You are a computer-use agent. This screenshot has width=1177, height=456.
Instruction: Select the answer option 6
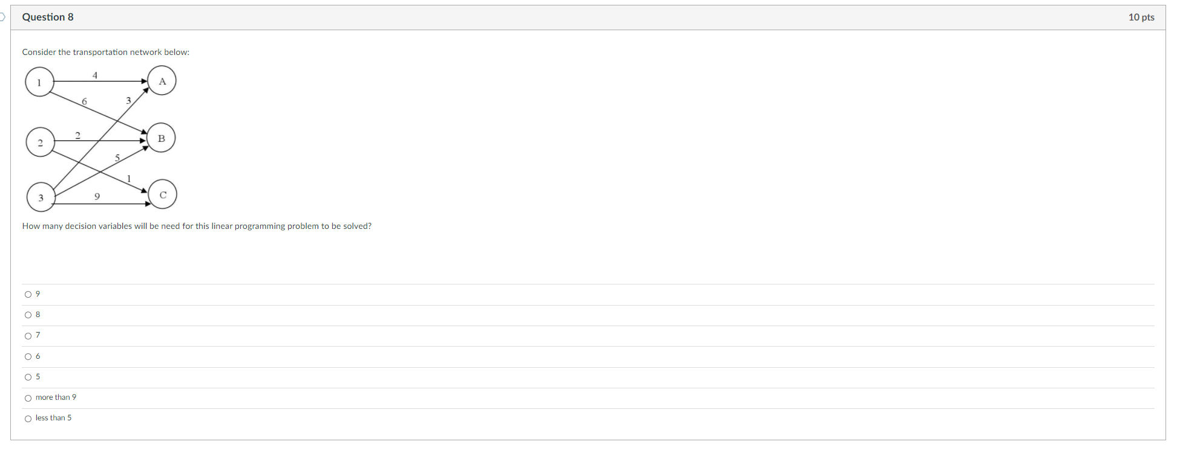pyautogui.click(x=28, y=357)
